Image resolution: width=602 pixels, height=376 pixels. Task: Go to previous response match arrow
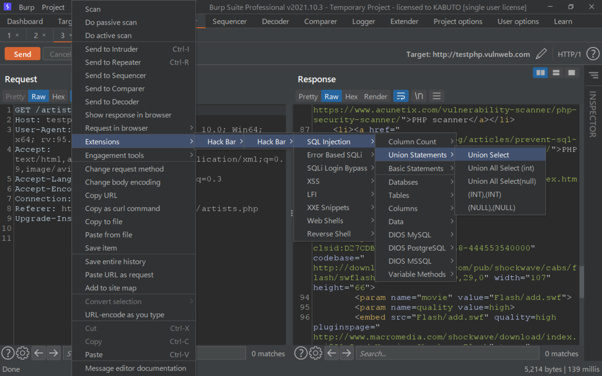pos(332,353)
